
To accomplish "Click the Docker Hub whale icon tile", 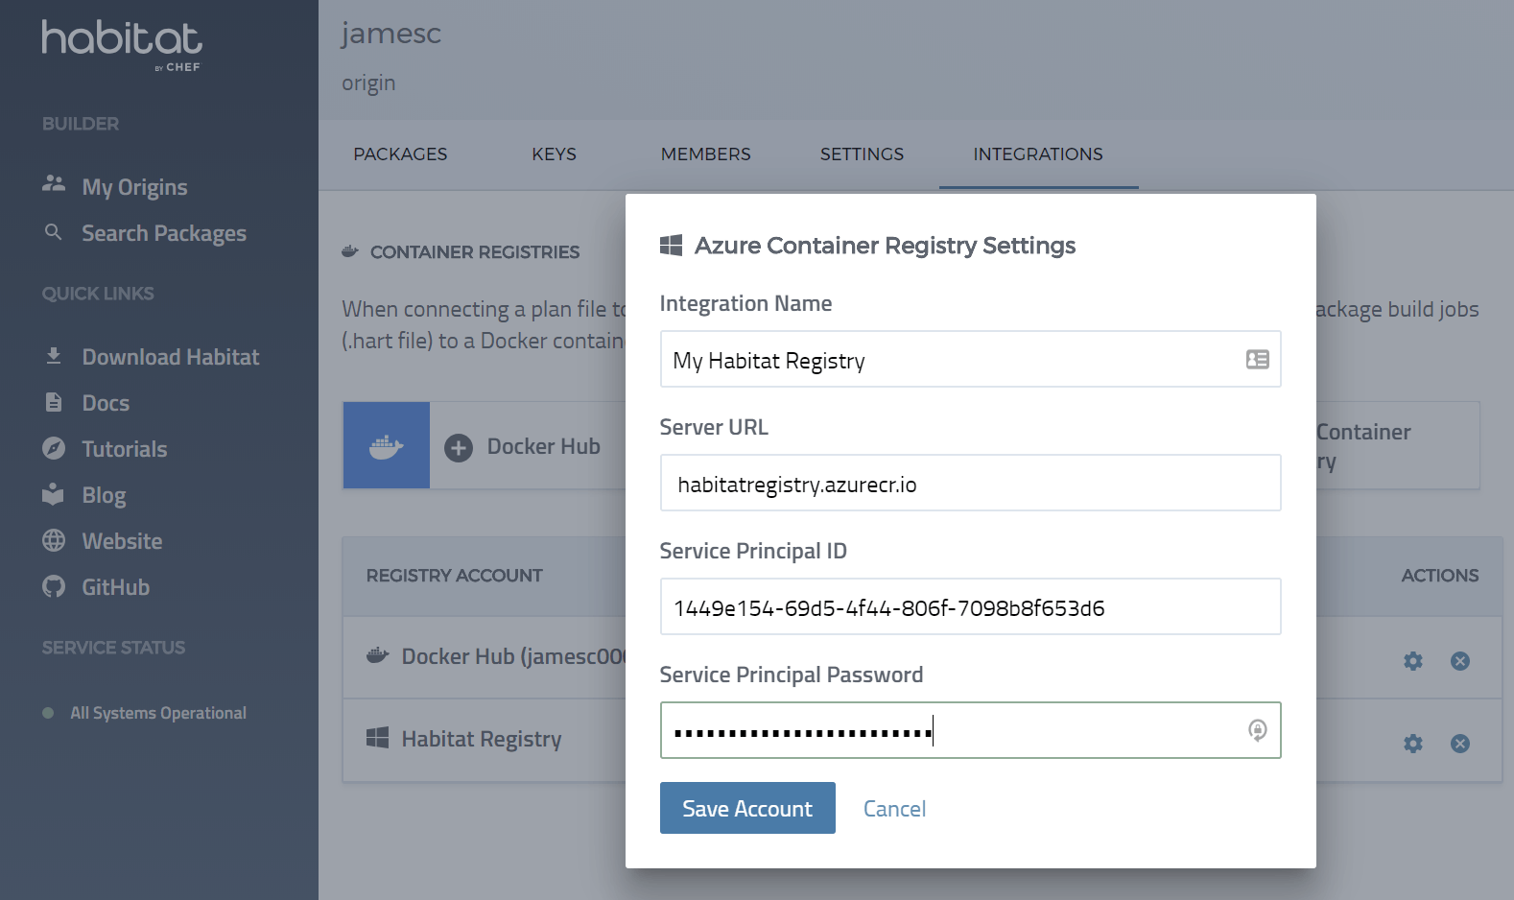I will point(387,446).
